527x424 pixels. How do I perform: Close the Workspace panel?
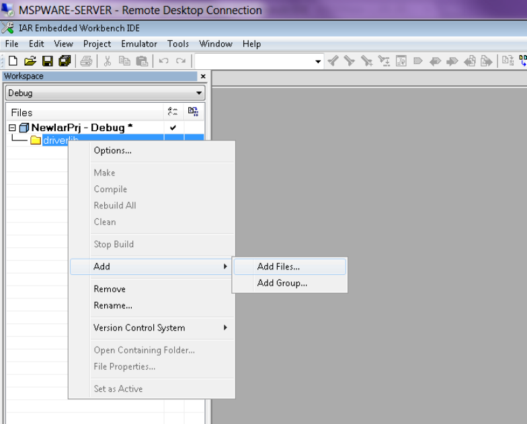(203, 77)
